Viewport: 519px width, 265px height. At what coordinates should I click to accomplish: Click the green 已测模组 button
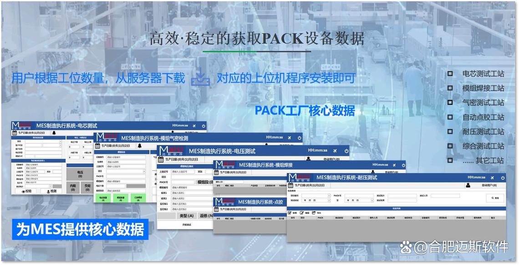[138, 198]
